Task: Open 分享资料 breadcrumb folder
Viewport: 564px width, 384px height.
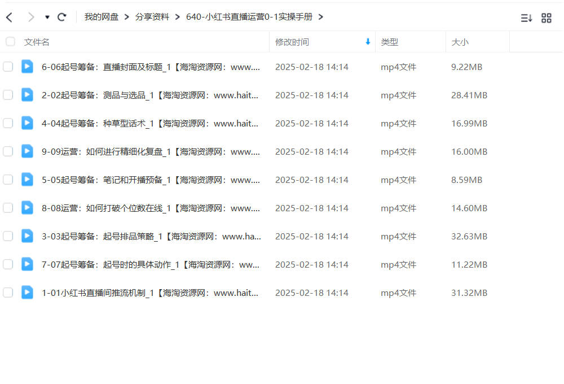Action: click(x=152, y=17)
